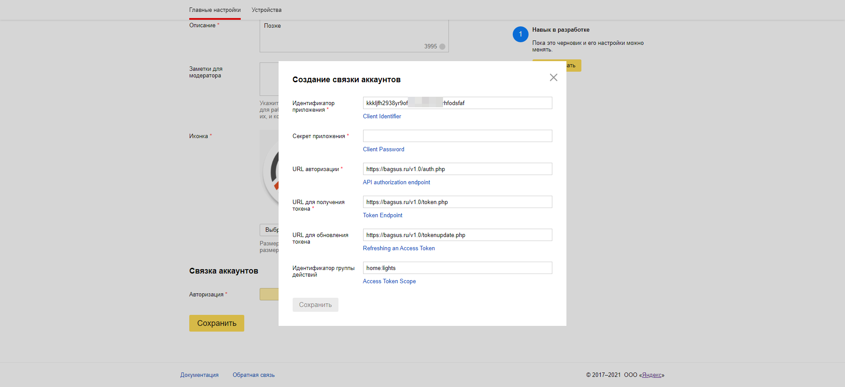Viewport: 845px width, 387px height.
Task: Click the Создание связки аккаунтов title
Action: pos(346,80)
